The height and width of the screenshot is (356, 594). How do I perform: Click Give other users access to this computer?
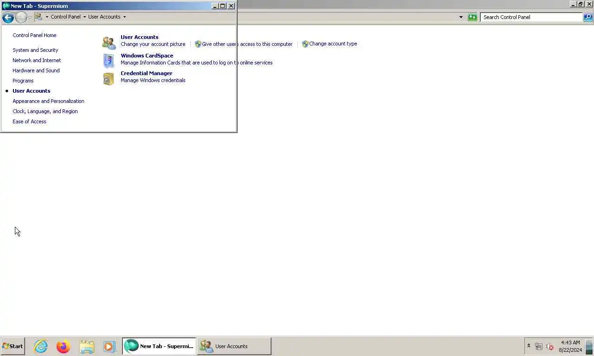247,44
